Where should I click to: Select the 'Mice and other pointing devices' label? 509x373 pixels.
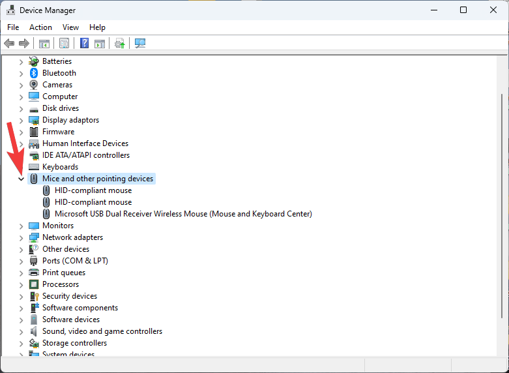(x=98, y=179)
